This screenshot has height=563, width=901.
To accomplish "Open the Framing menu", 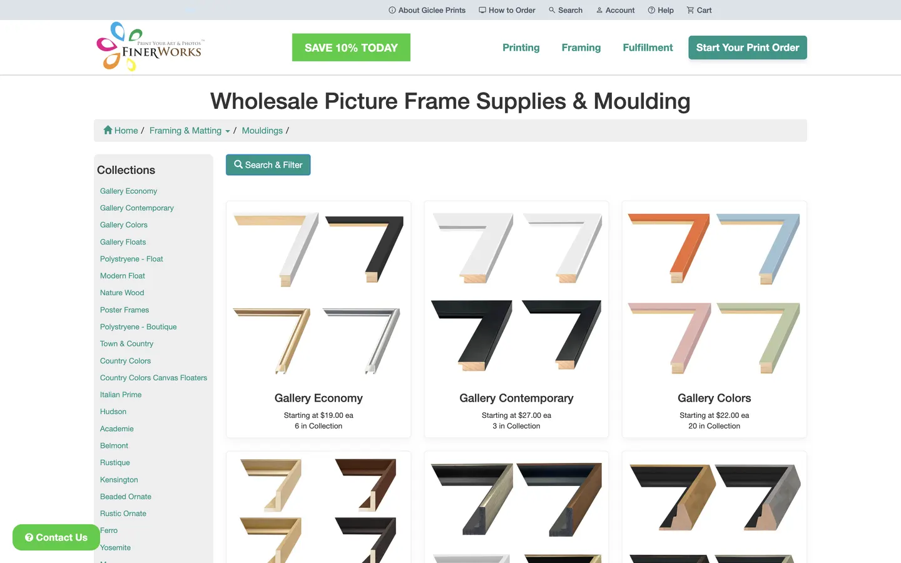I will pos(581,48).
